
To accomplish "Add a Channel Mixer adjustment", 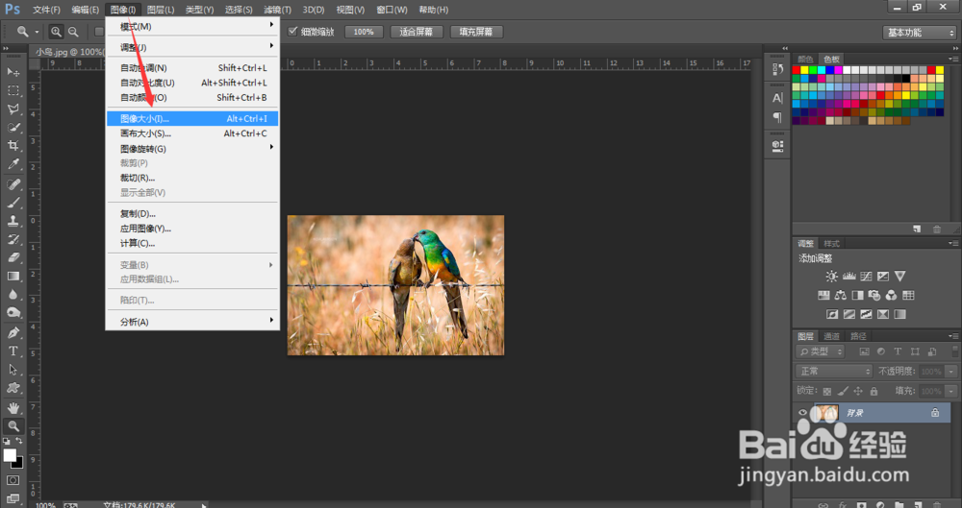I will point(891,296).
